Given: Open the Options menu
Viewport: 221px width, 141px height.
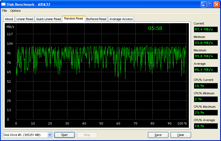Looking at the screenshot, I should (15, 11).
